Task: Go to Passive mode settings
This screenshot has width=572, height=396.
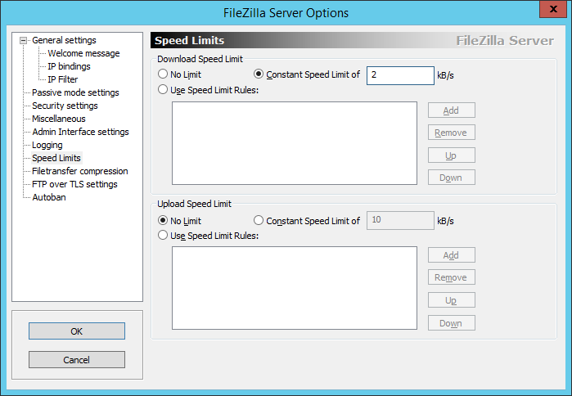Action: [75, 92]
